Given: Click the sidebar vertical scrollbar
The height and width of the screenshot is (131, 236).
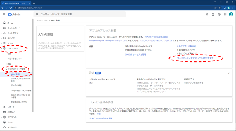Looking at the screenshot, I should click(33, 65).
